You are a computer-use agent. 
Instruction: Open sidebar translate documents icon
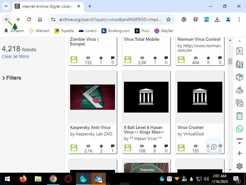pos(240,103)
